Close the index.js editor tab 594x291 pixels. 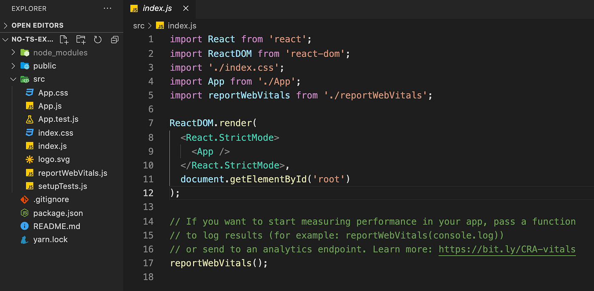pos(185,8)
